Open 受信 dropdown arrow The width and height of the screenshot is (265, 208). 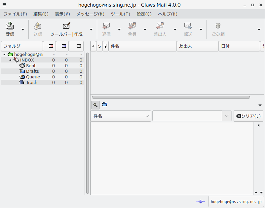[23, 29]
